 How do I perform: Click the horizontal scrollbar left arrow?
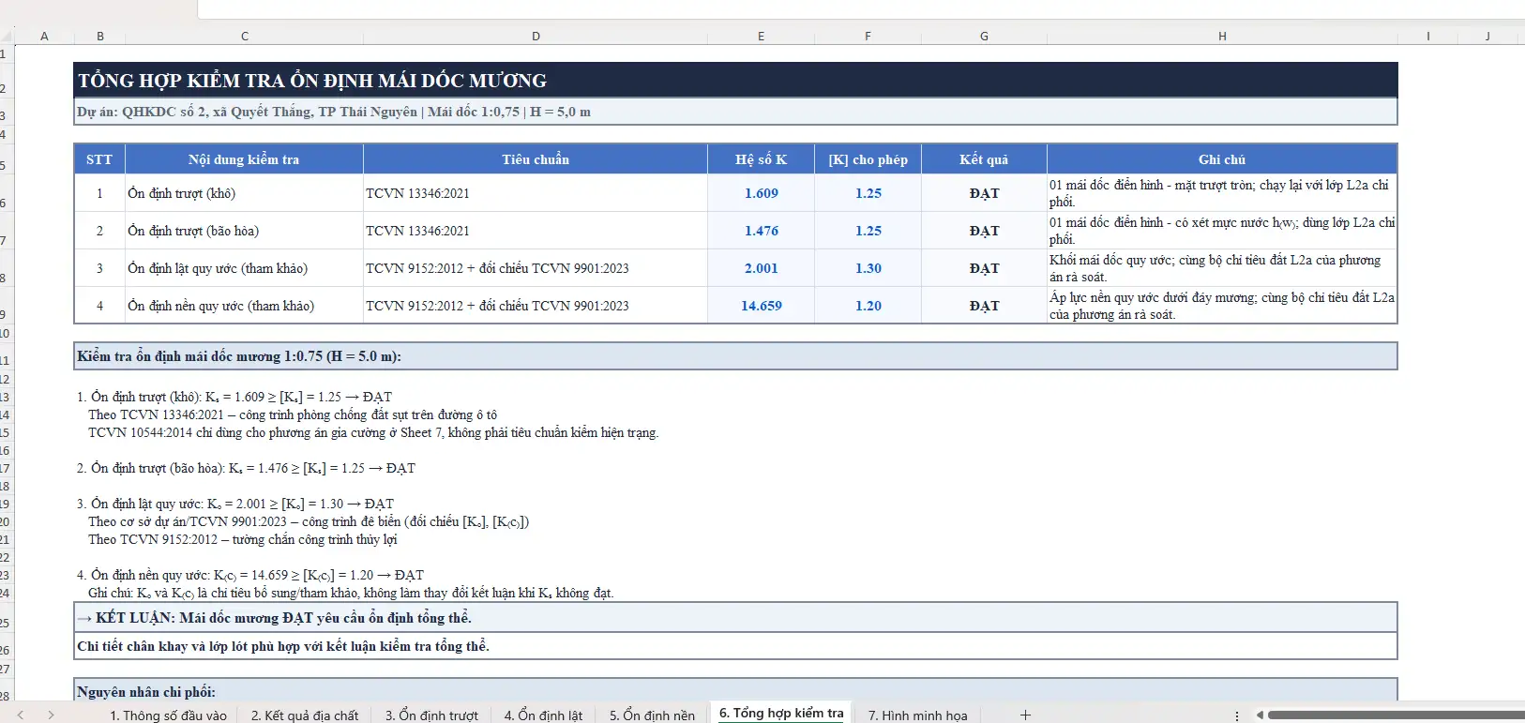1260,715
